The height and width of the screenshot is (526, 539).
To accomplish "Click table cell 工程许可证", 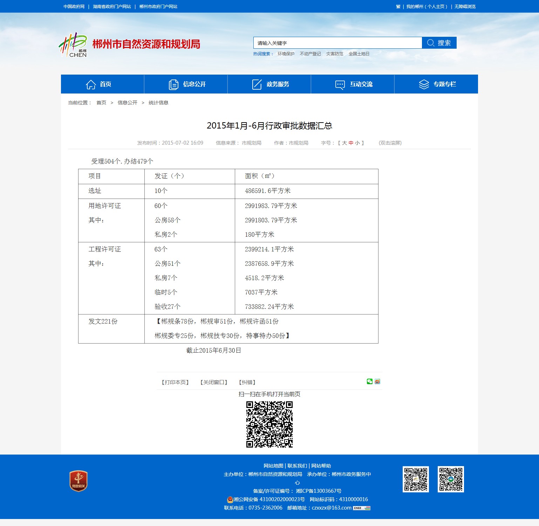I will click(x=104, y=249).
